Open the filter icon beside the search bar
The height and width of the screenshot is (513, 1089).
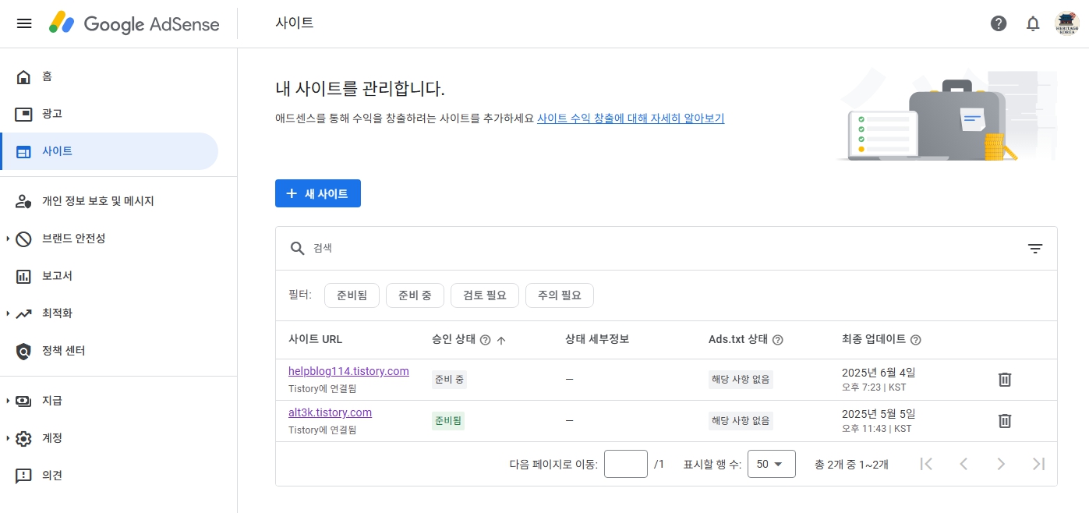[x=1035, y=248]
